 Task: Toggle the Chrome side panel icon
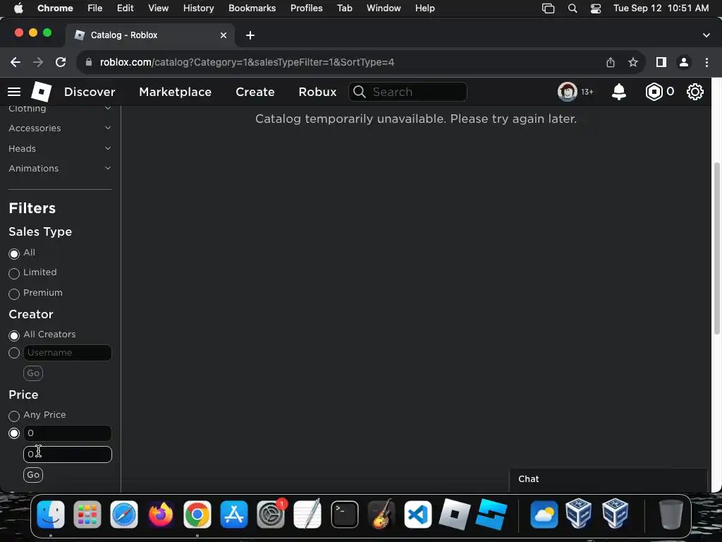click(x=661, y=62)
